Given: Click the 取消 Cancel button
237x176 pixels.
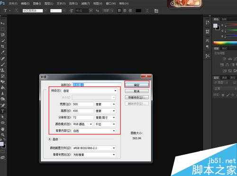Looking at the screenshot, I should [x=137, y=91].
